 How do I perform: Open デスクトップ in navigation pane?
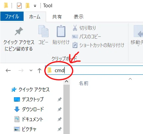coord(33,99)
